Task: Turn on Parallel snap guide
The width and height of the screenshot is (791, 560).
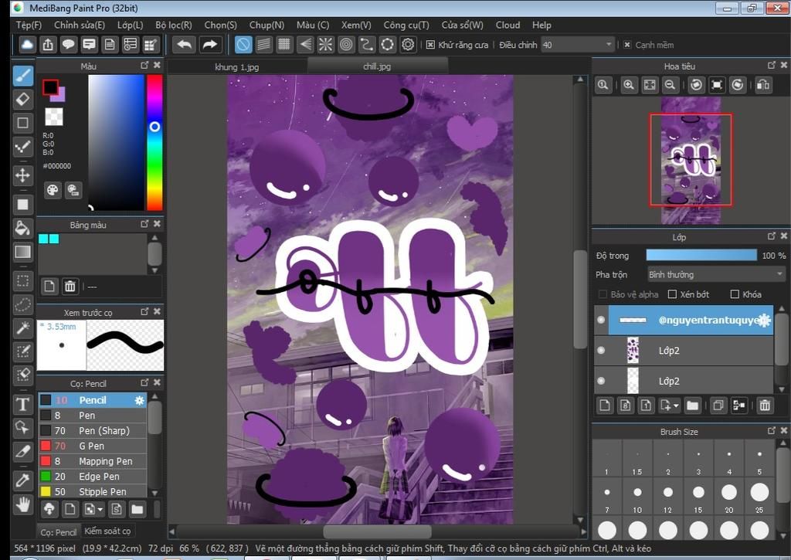Action: 263,44
